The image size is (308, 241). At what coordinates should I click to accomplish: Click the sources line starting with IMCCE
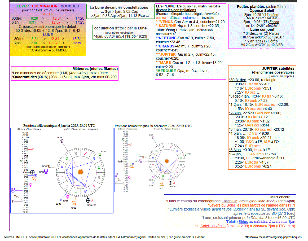(x=104, y=237)
